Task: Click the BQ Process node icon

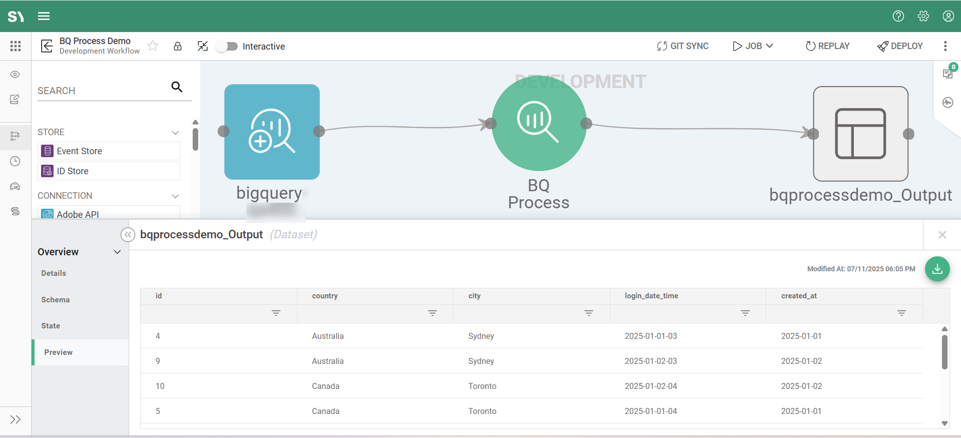Action: point(539,123)
